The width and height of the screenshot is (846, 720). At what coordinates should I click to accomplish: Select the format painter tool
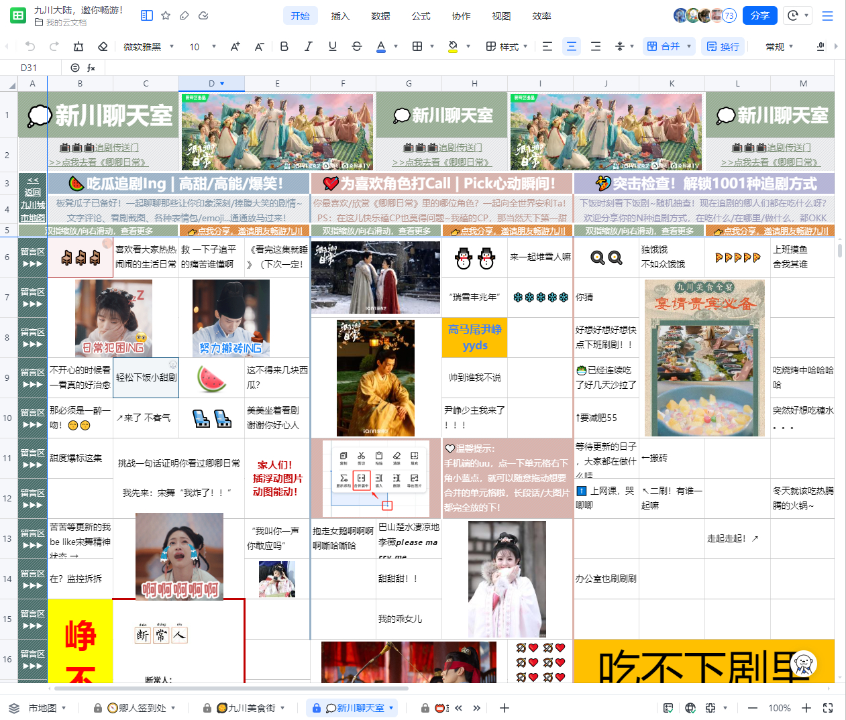point(78,46)
